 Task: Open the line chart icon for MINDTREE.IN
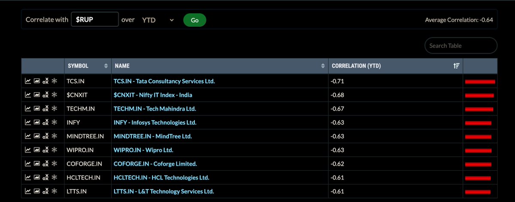pyautogui.click(x=28, y=136)
